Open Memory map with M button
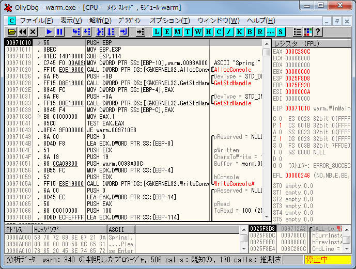This screenshot has height=269, width=356. tap(177, 32)
